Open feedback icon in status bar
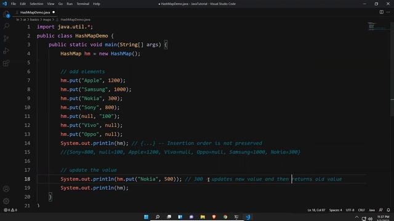 pos(380,210)
